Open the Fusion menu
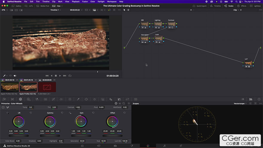The height and width of the screenshot is (148, 263). tap(85, 1)
